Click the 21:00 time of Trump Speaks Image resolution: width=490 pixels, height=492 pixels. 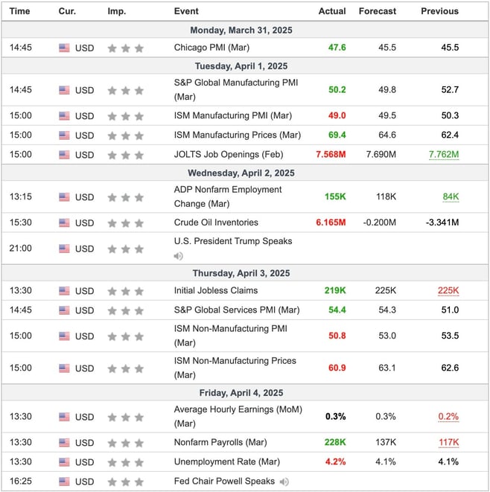(x=20, y=248)
